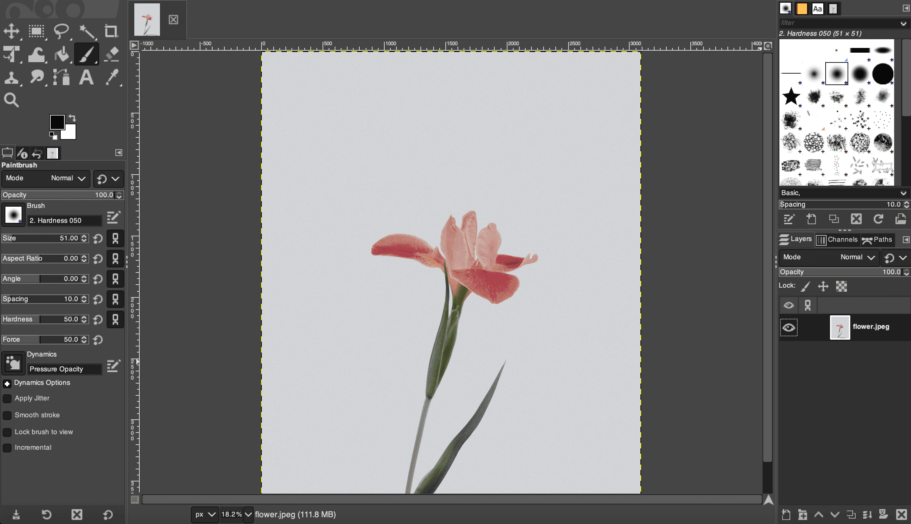911x524 pixels.
Task: Select the flower.jpeg layer thumbnail
Action: [x=841, y=327]
